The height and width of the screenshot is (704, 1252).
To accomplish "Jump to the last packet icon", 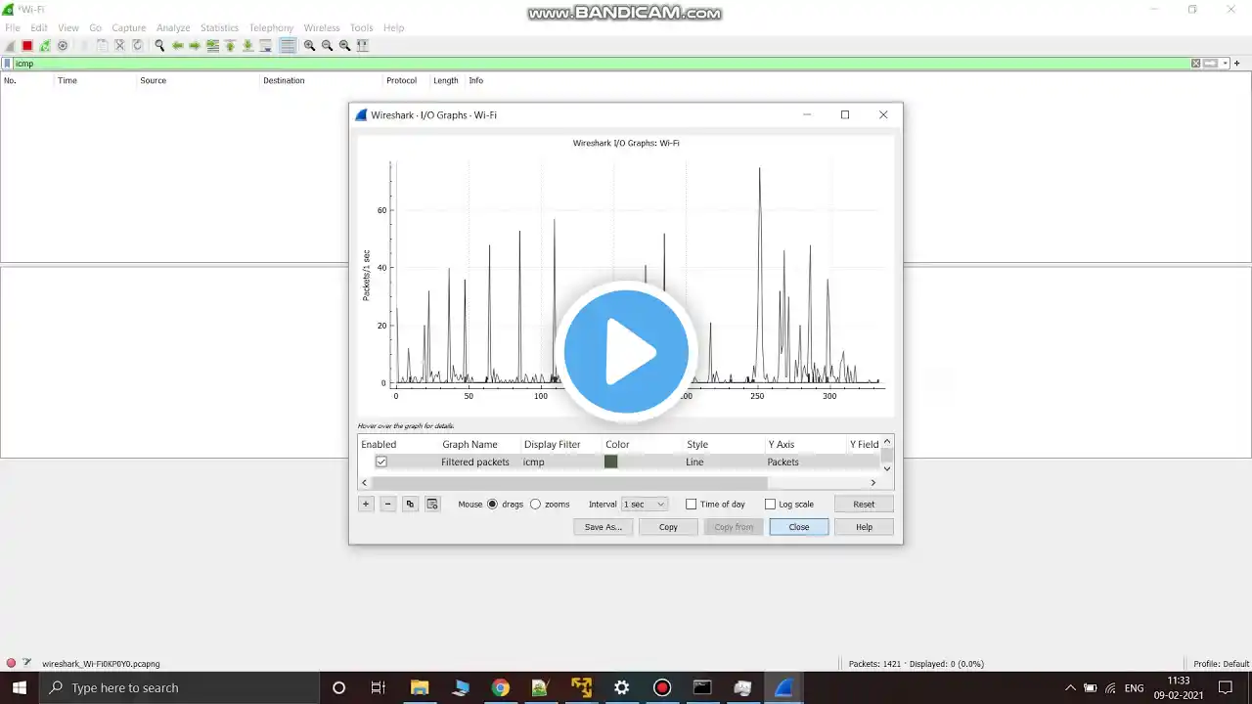I will 247,46.
